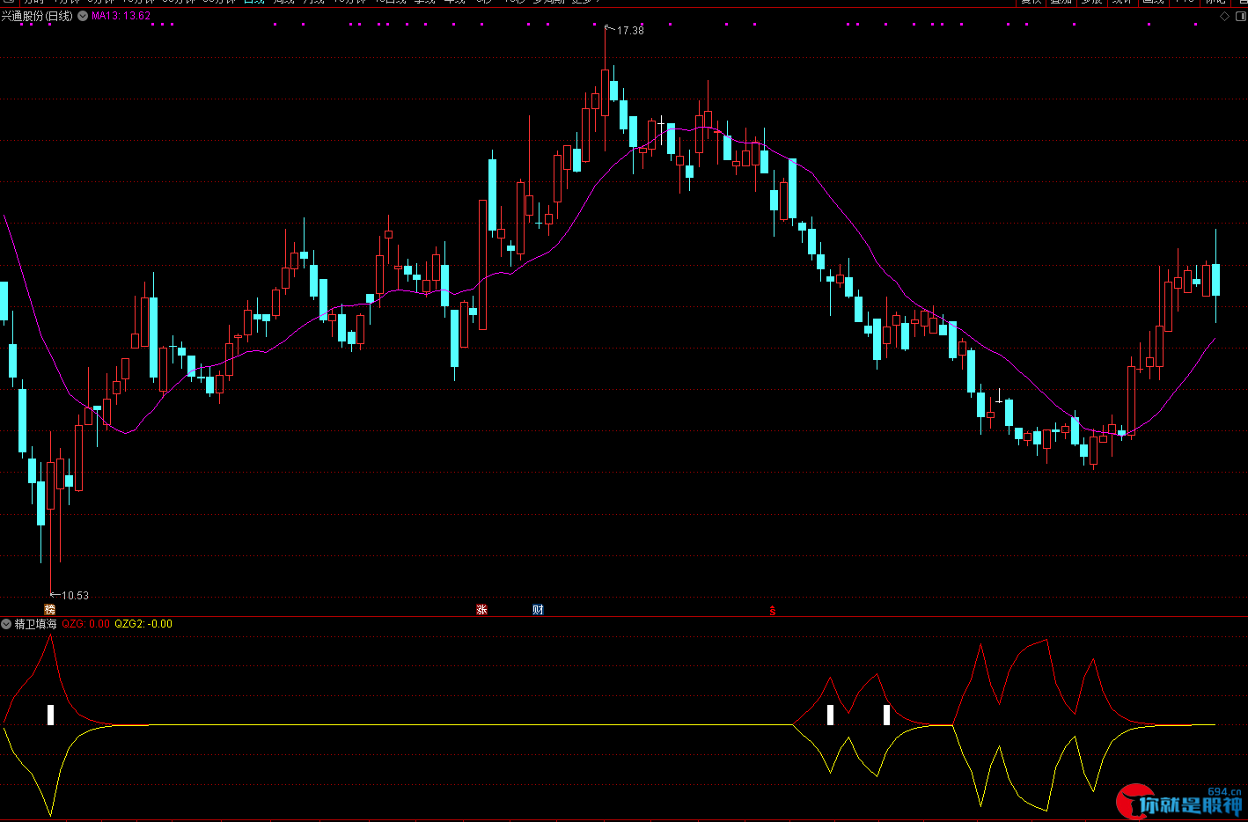Click the first white signal bar in indicator
The height and width of the screenshot is (822, 1248).
tap(51, 715)
